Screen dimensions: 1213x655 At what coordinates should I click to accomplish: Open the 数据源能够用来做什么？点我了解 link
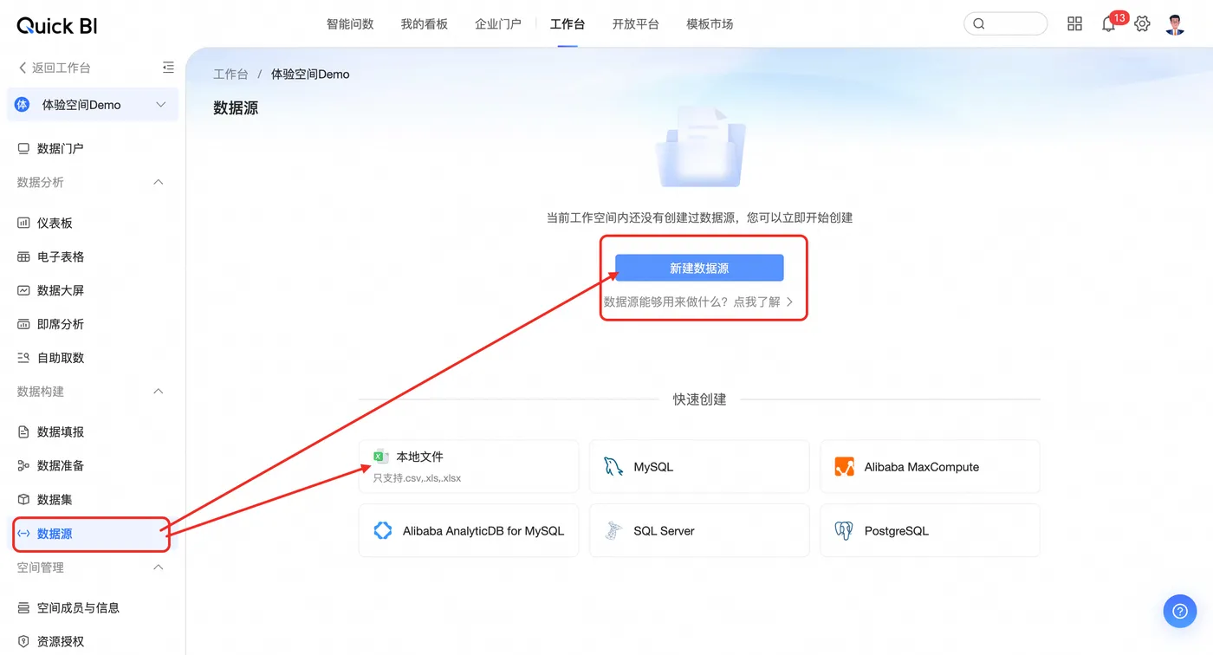[x=698, y=302]
